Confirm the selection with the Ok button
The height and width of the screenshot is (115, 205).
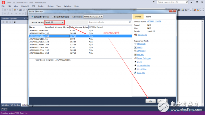151,101
